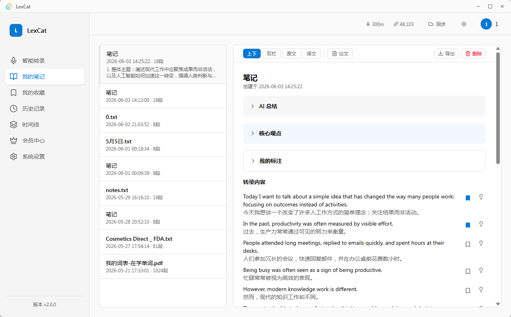Open 智能转录 in the sidebar
511x317 pixels.
[x=44, y=61]
